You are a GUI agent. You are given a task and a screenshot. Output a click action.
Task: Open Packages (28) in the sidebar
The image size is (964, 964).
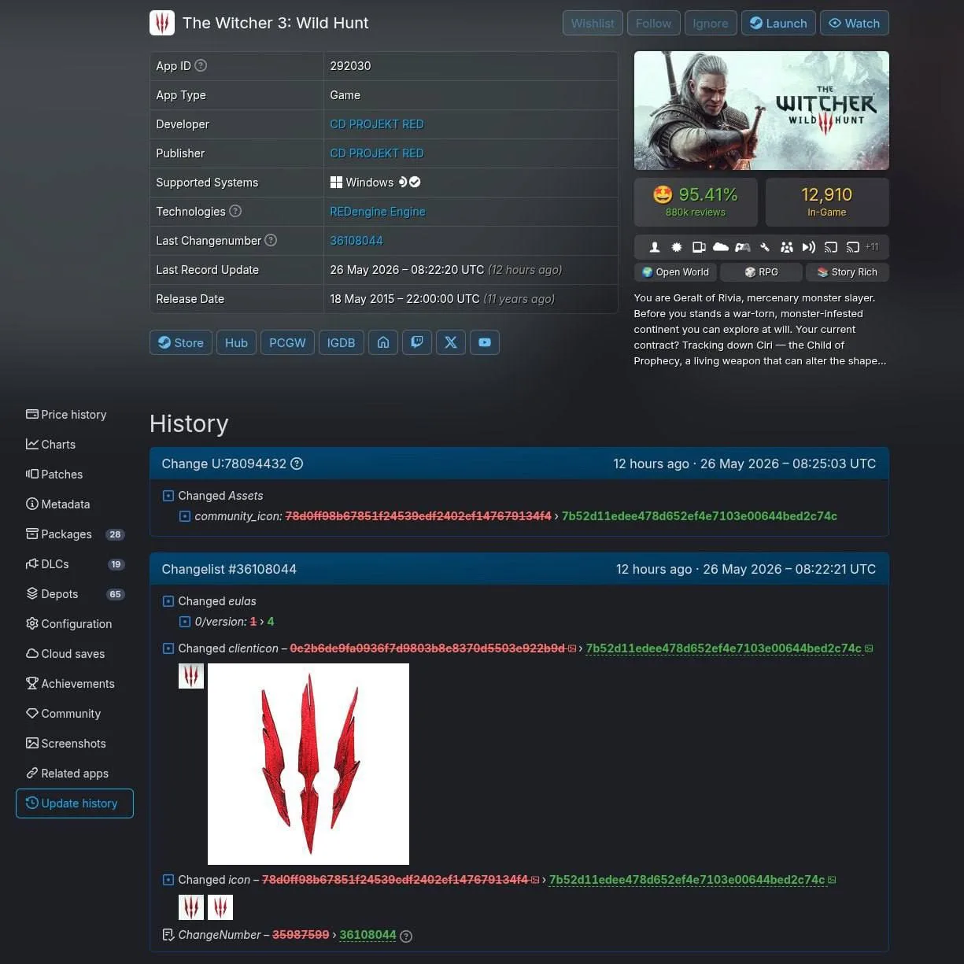click(75, 534)
